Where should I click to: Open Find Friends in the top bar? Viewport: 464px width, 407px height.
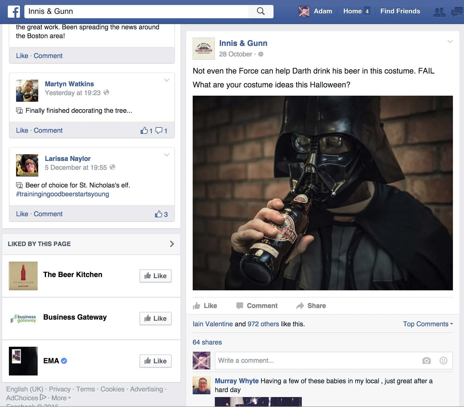coord(400,11)
